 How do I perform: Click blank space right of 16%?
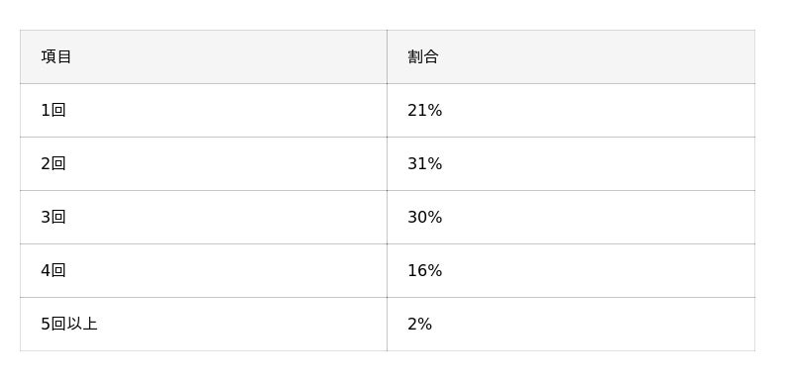tap(597, 270)
